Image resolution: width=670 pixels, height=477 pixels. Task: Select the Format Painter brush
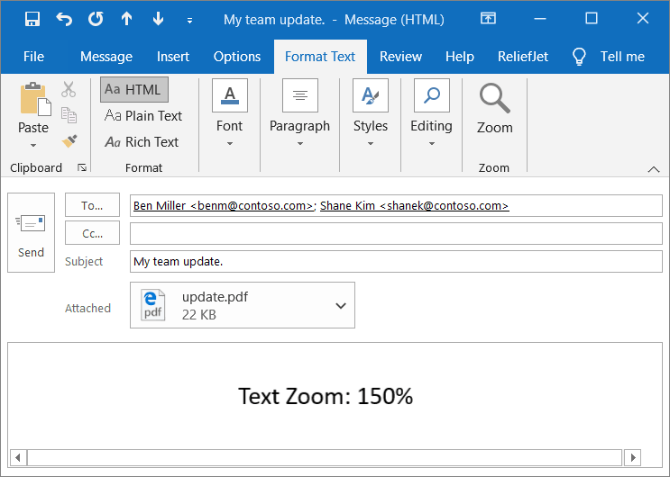pyautogui.click(x=69, y=140)
